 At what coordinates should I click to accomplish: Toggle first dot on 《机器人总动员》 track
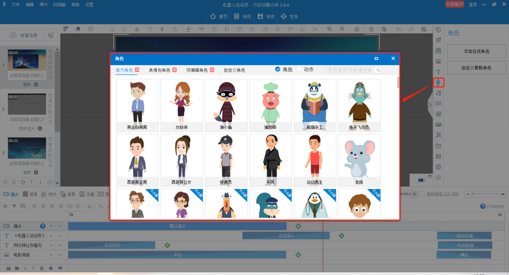click(x=51, y=236)
